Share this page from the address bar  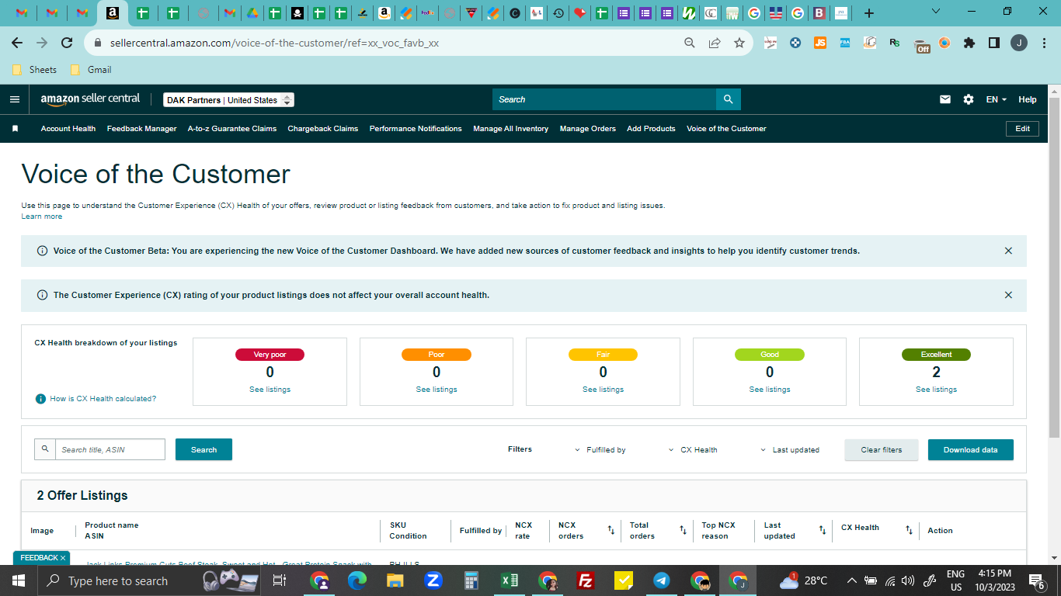coord(714,43)
